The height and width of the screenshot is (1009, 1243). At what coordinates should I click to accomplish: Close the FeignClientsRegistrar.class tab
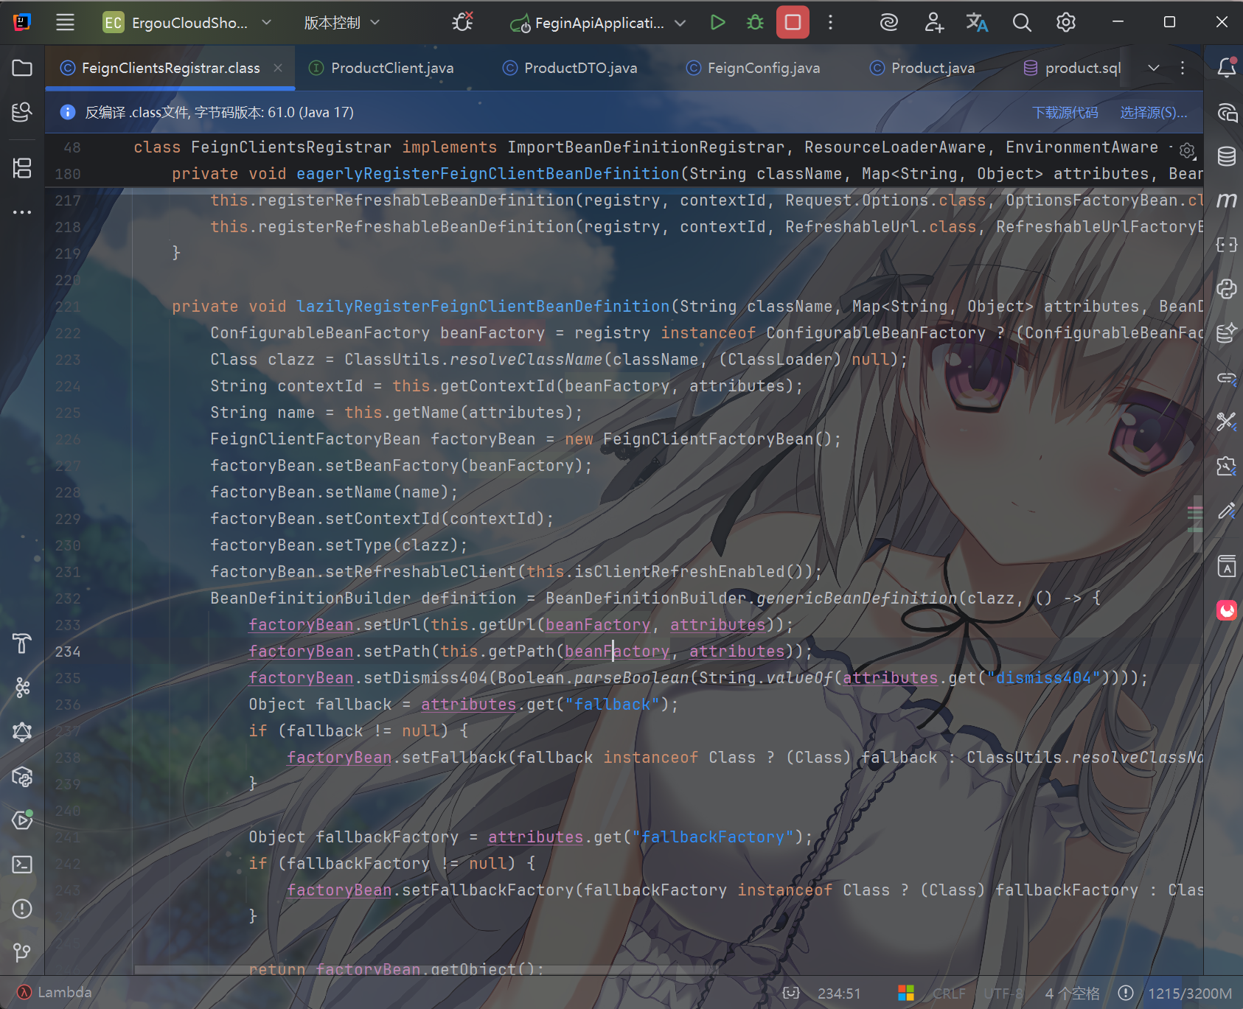[278, 68]
